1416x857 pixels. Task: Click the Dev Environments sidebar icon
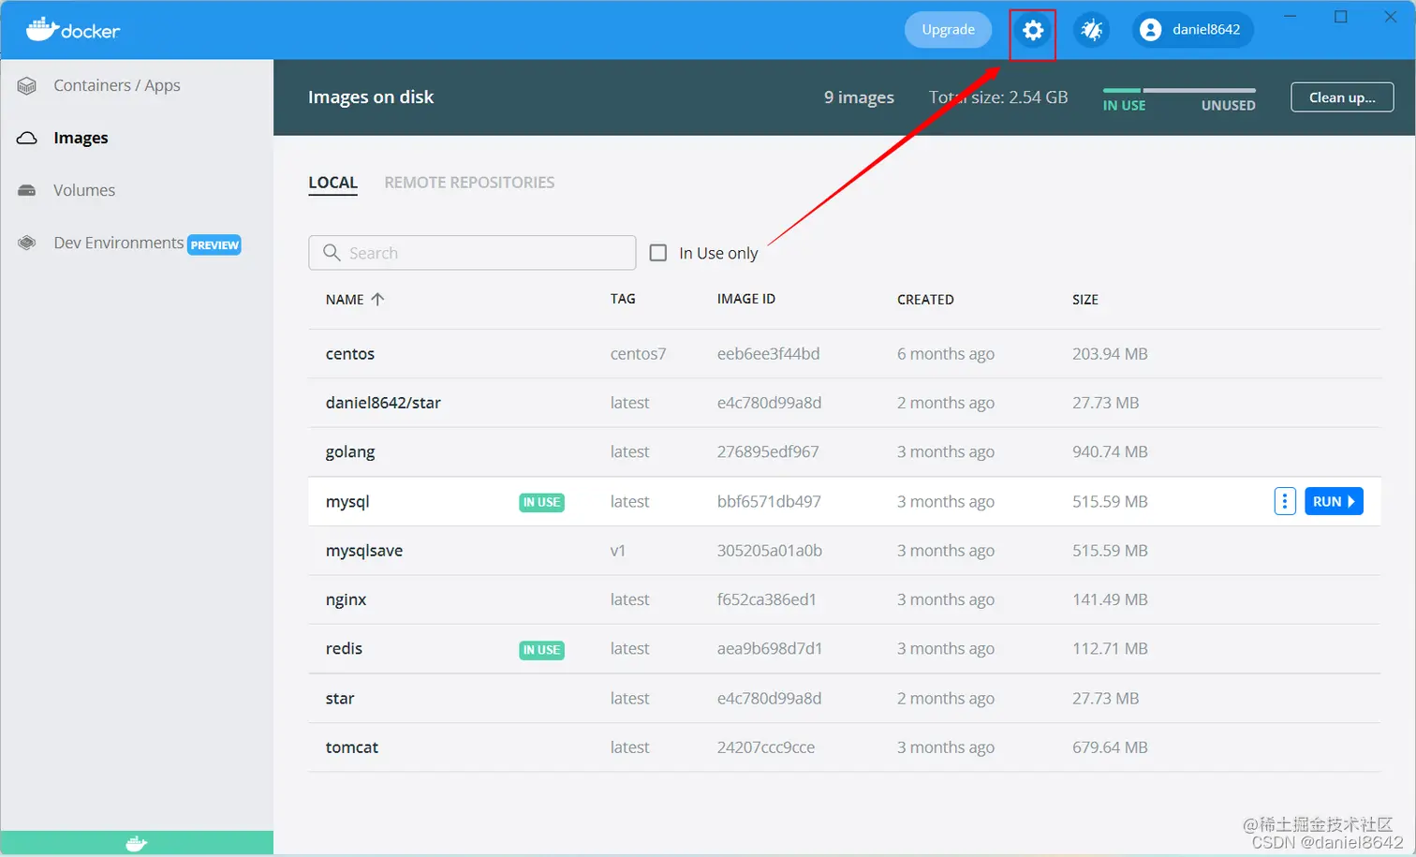pos(27,244)
